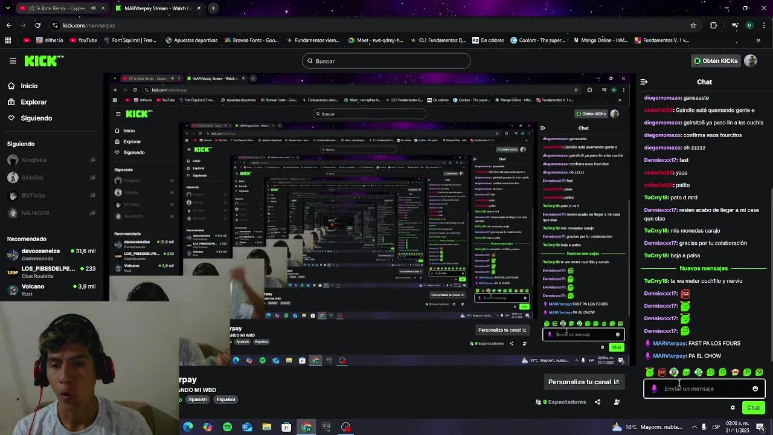Click the Personaliza tu canal button
773x435 pixels.
pos(583,382)
